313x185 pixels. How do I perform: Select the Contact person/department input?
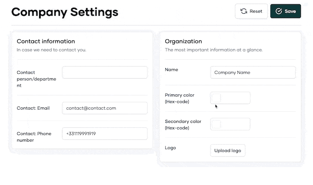point(104,73)
